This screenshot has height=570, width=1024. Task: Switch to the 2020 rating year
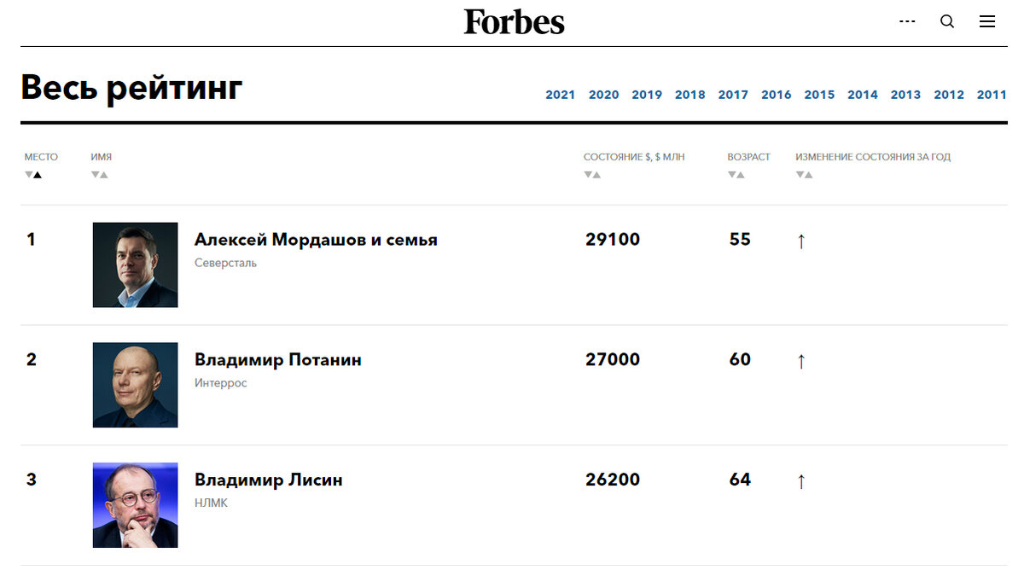coord(604,95)
